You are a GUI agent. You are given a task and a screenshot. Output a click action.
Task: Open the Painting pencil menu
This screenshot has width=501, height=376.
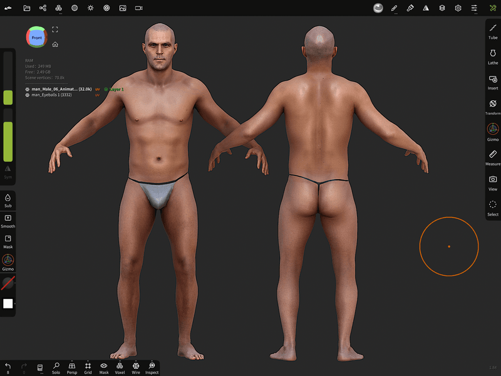pyautogui.click(x=395, y=8)
